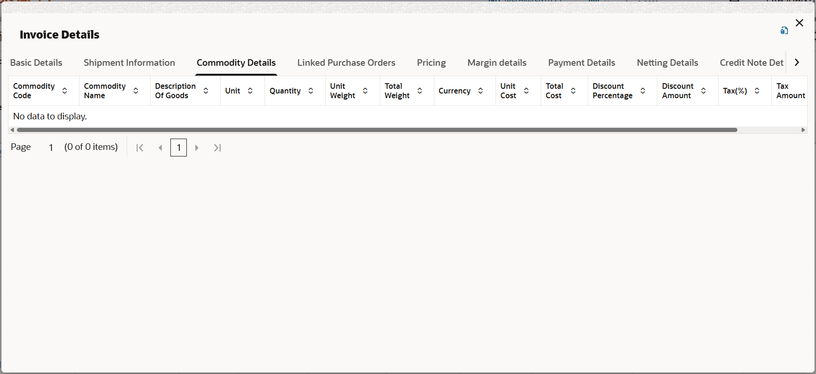The image size is (816, 374).
Task: Sort by Currency column
Action: [481, 91]
